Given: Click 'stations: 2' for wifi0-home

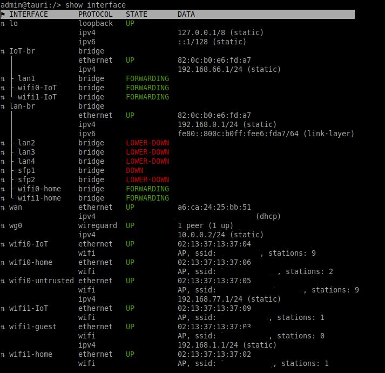Looking at the screenshot, I should click(309, 272).
